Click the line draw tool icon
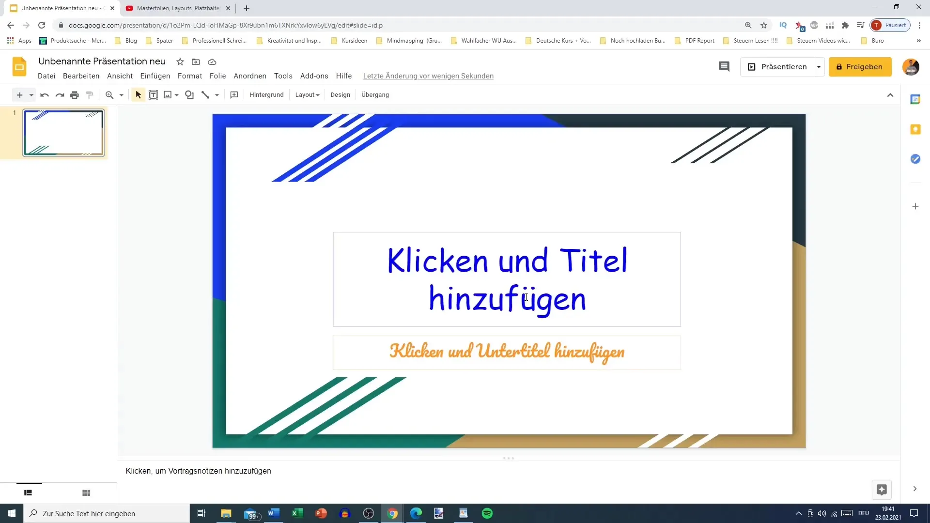Viewport: 930px width, 523px height. pos(206,94)
